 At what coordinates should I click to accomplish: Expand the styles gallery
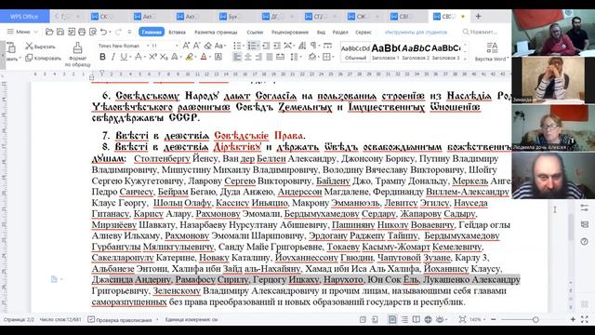466,58
